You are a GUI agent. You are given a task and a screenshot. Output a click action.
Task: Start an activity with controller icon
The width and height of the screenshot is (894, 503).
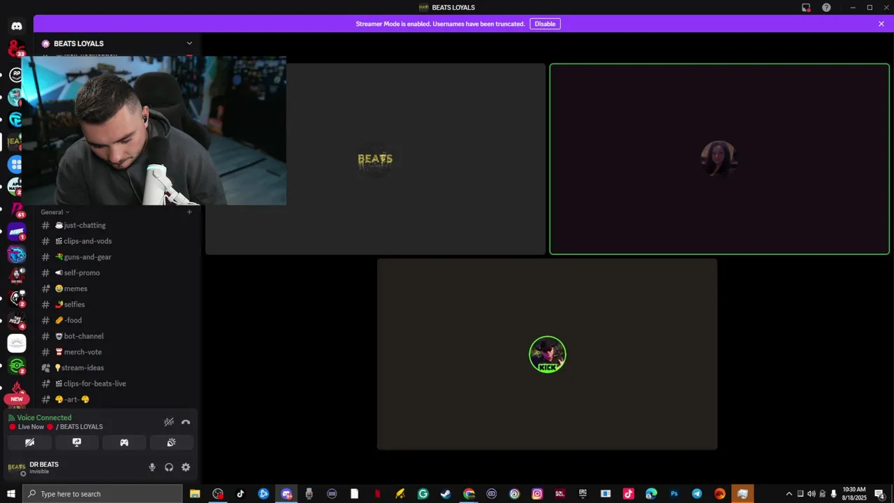point(124,442)
